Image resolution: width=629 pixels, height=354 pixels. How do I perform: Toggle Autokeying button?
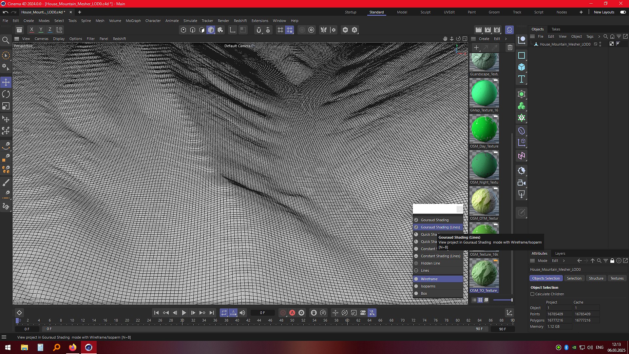(x=292, y=313)
